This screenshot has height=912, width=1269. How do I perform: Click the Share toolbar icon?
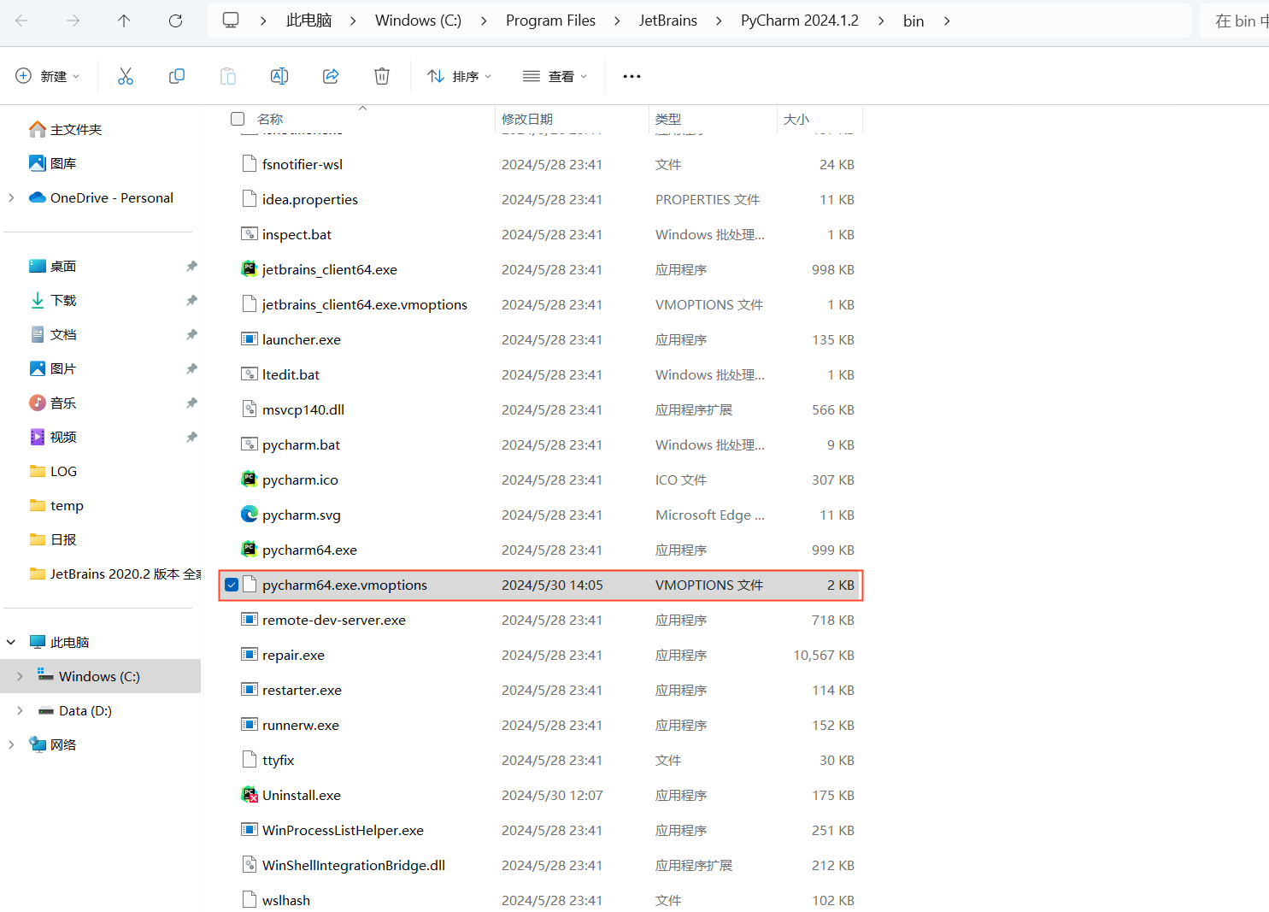click(x=331, y=76)
